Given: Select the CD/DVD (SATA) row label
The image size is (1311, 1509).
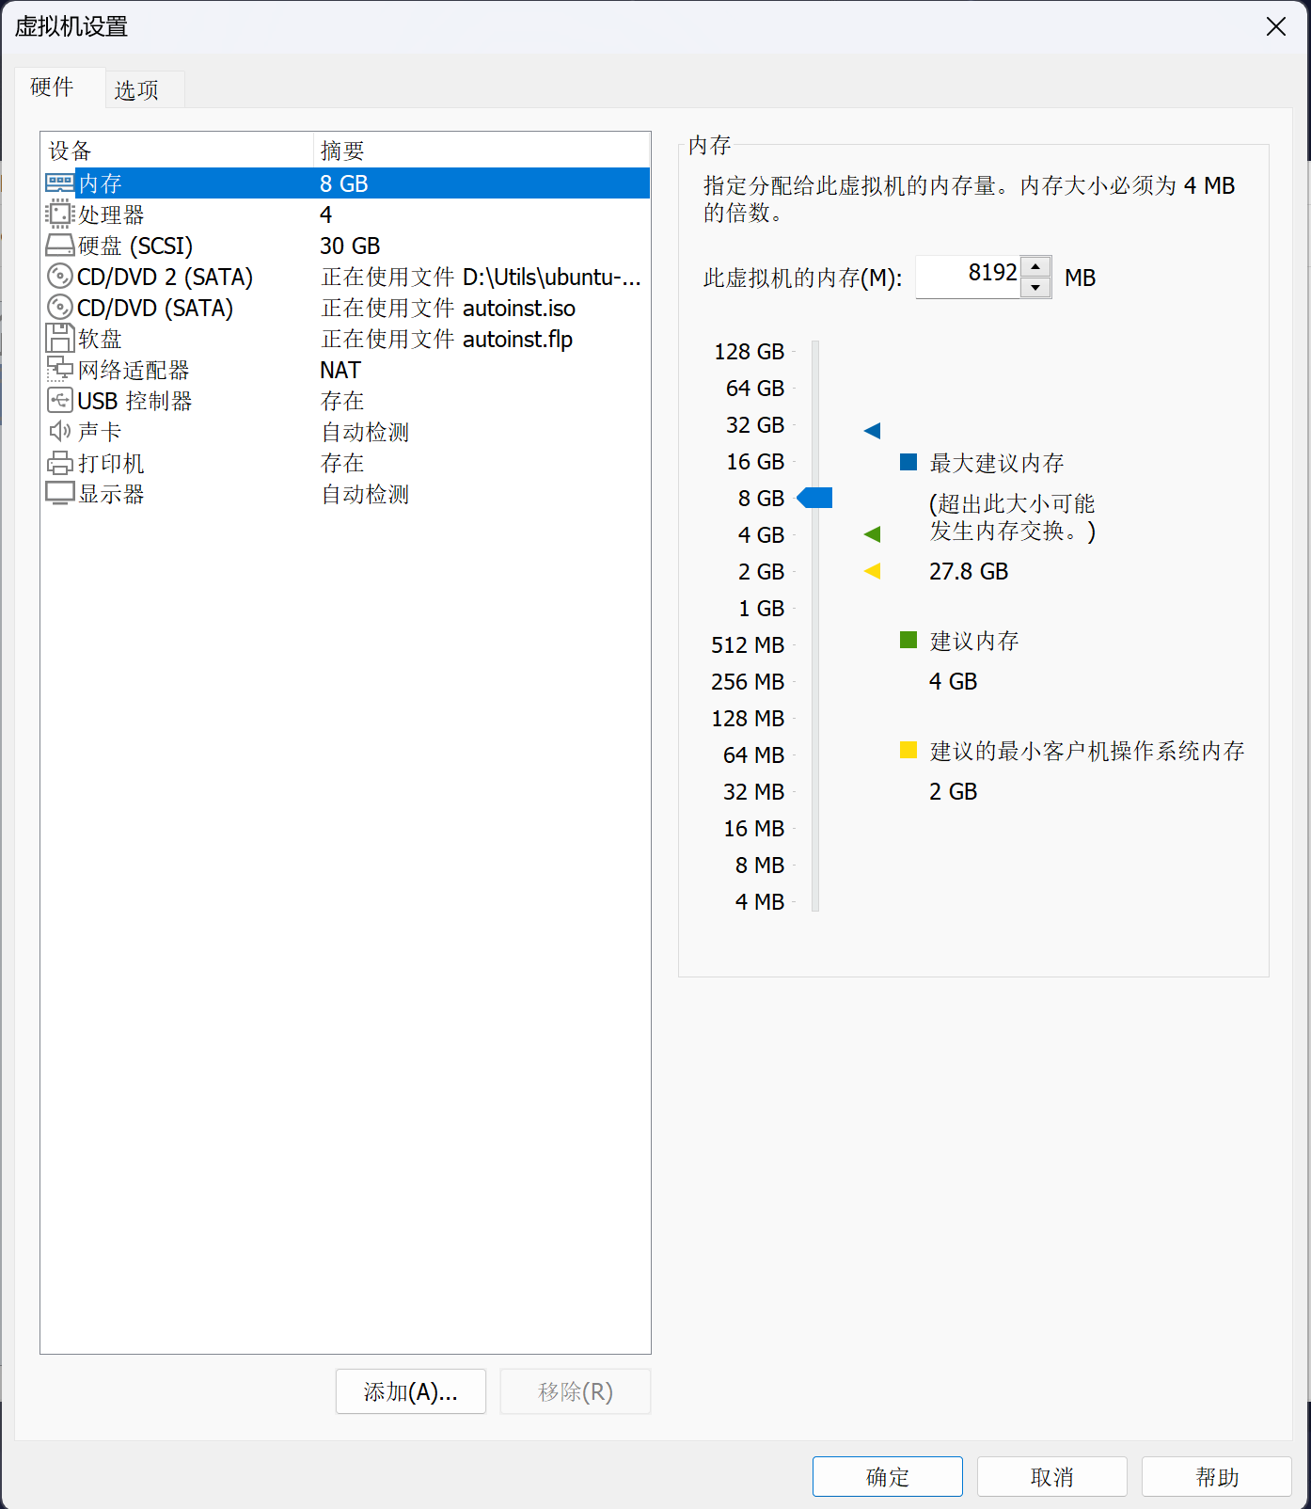Looking at the screenshot, I should (155, 308).
